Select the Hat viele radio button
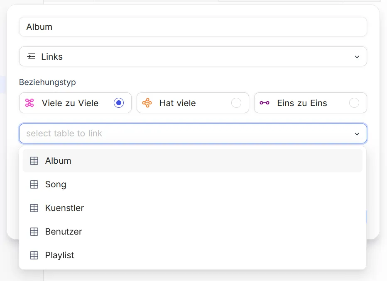 (236, 103)
